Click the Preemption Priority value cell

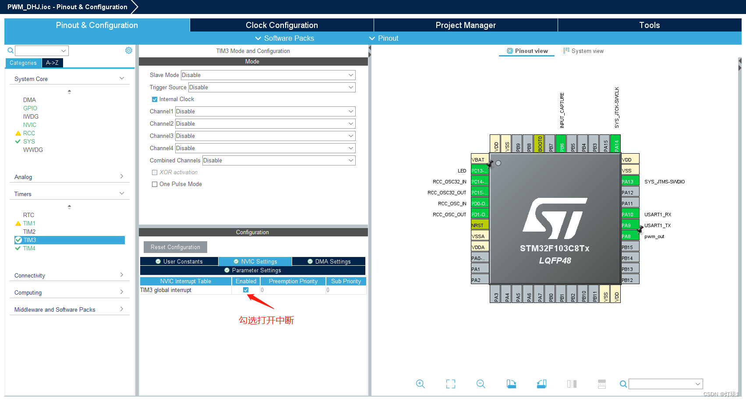293,290
